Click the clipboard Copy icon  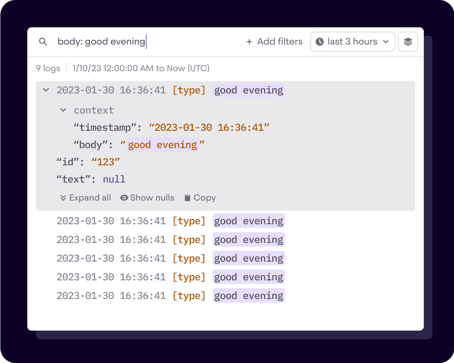click(x=187, y=198)
